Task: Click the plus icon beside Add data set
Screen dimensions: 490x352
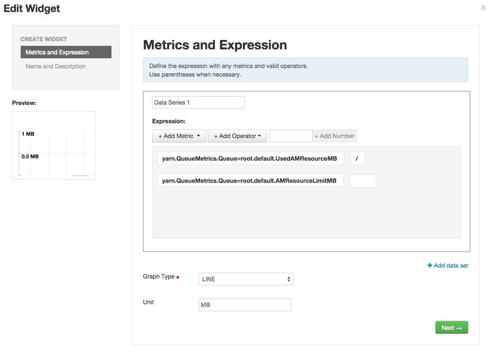Action: pyautogui.click(x=430, y=266)
